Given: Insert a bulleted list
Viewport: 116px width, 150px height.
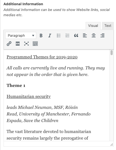Looking at the screenshot, I should coord(59,35).
